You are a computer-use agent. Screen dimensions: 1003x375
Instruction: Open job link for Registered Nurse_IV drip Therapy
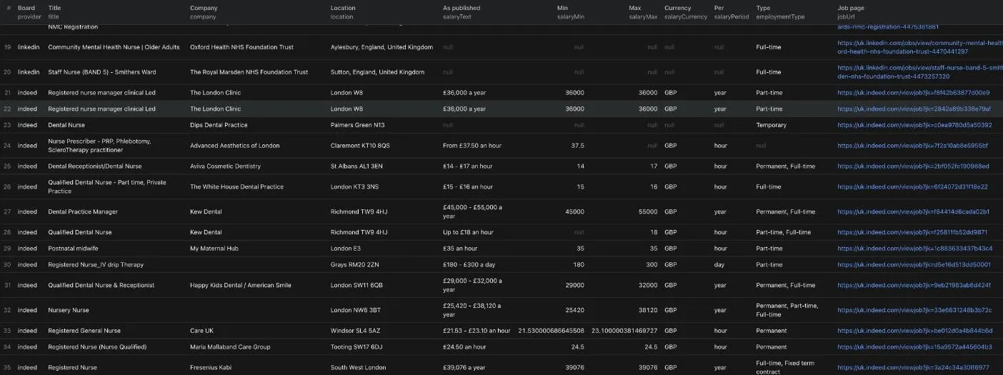(914, 264)
